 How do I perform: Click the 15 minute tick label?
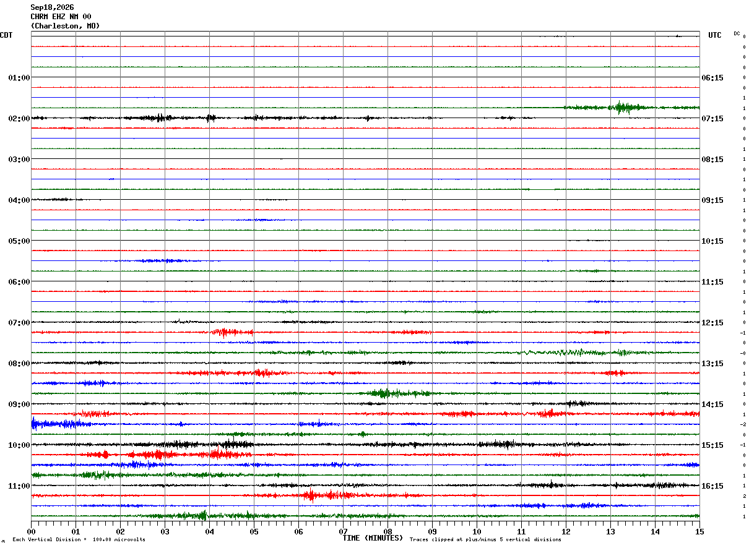pyautogui.click(x=699, y=531)
